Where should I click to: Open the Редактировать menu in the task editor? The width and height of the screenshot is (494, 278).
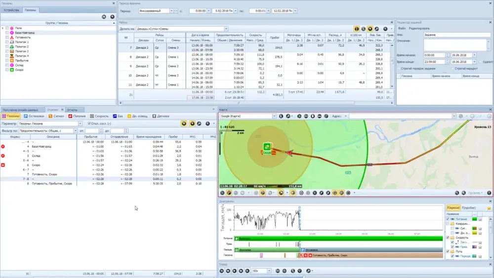coord(419,28)
